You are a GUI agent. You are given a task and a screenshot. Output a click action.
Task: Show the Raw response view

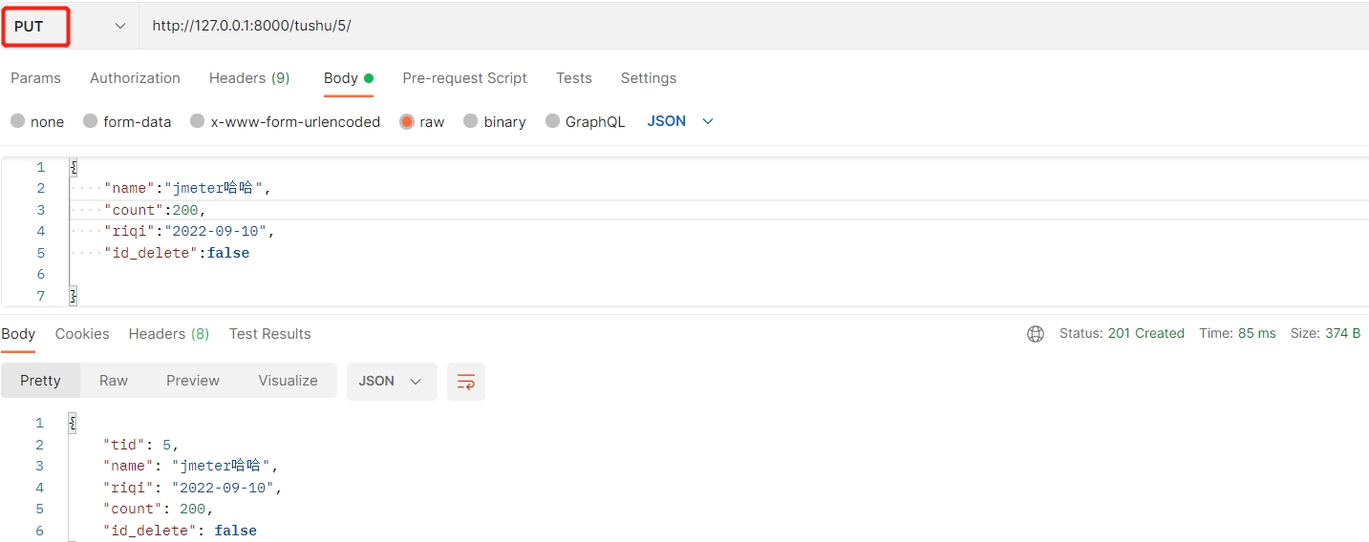pos(114,381)
